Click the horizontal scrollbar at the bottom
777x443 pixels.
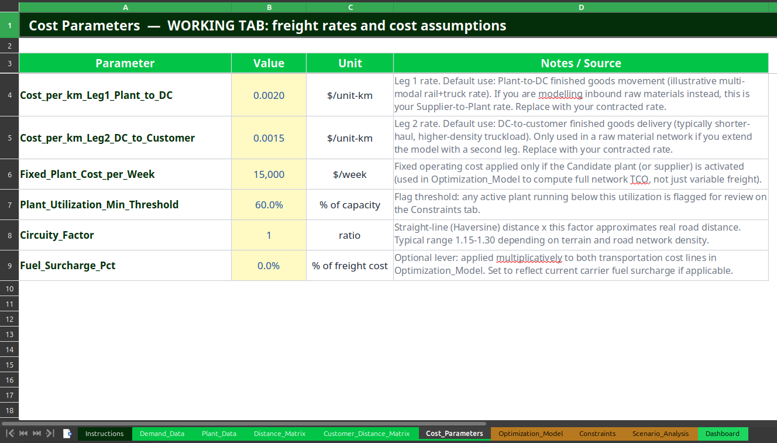tap(244, 423)
